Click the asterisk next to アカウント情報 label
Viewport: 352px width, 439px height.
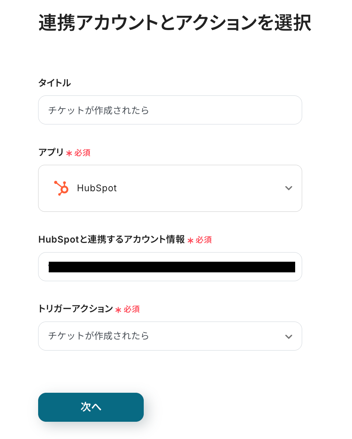point(190,240)
